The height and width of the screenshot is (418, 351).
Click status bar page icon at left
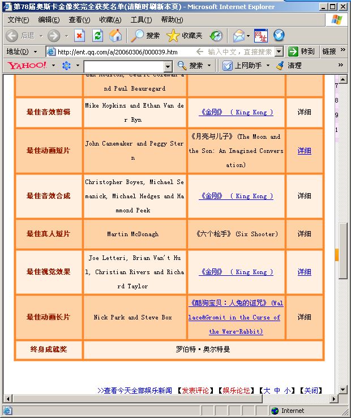tap(7, 411)
